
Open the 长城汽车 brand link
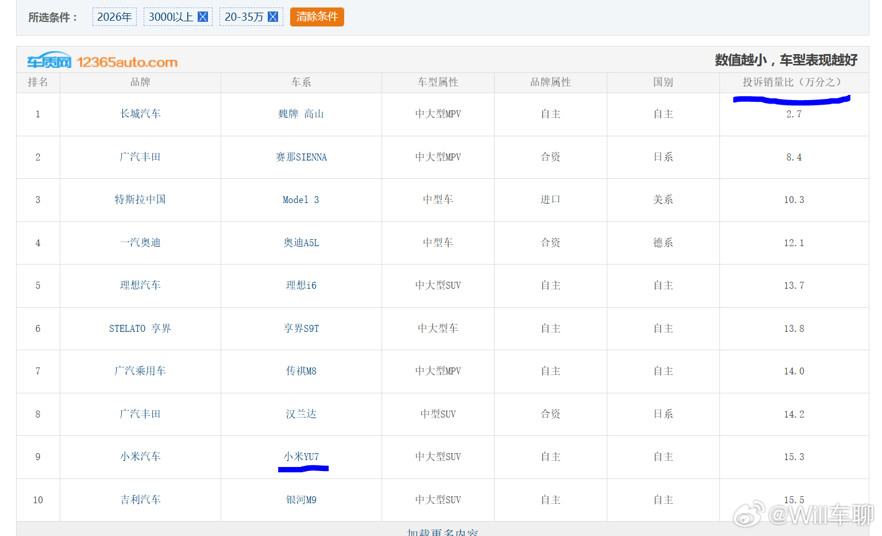tap(140, 114)
